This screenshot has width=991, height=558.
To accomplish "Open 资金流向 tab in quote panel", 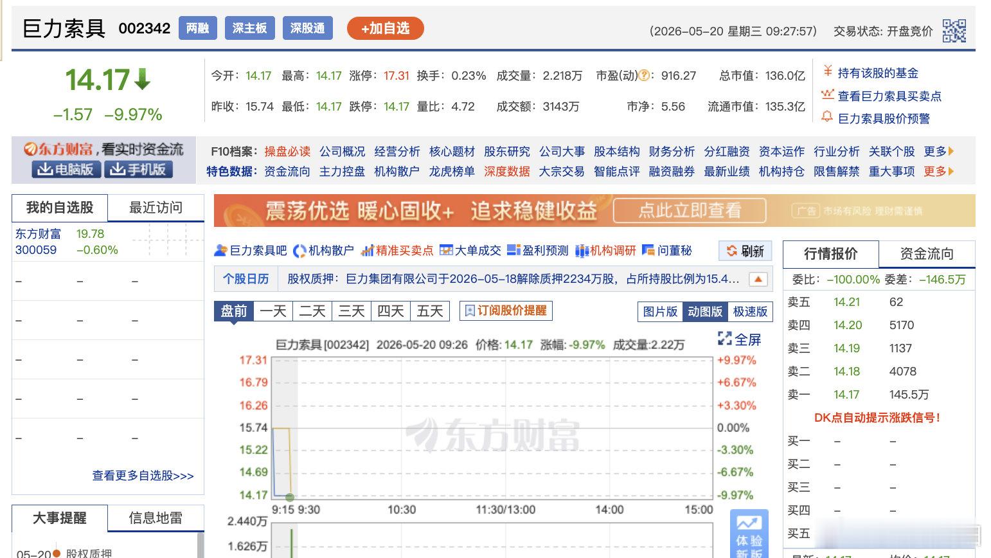I will [x=927, y=254].
